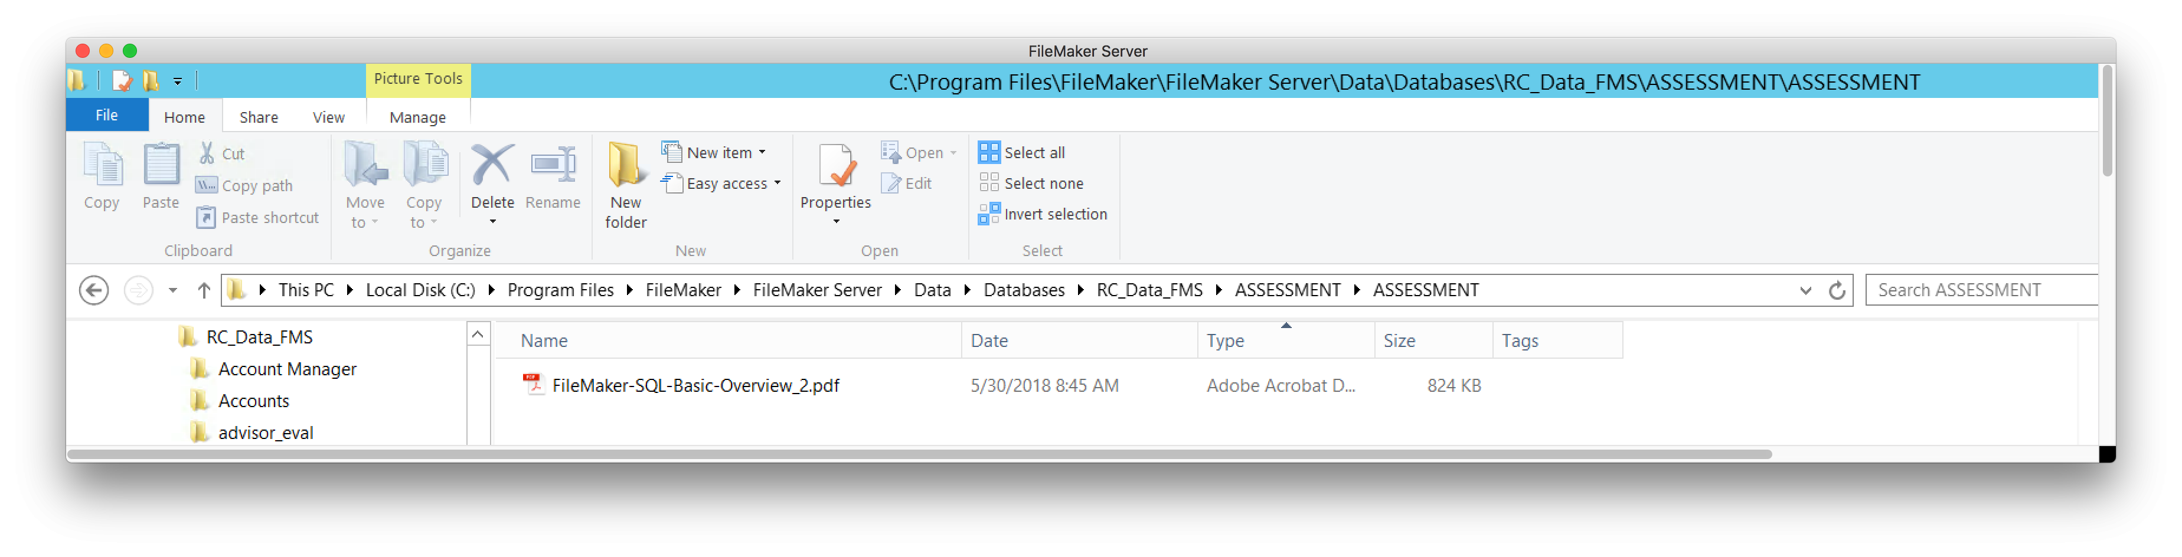Click the vertical scrollbar on right edge
The height and width of the screenshot is (557, 2182).
pos(2108,121)
